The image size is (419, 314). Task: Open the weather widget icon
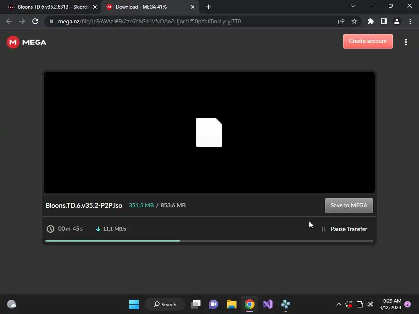click(x=11, y=304)
